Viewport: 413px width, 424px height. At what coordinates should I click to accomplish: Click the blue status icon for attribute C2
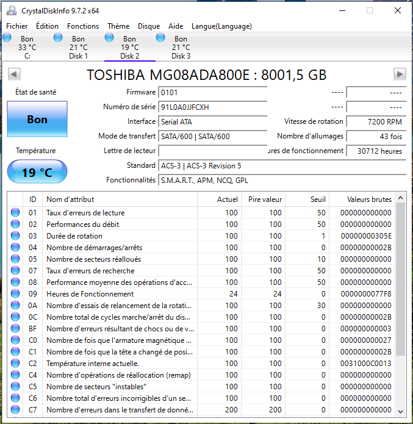pyautogui.click(x=15, y=364)
